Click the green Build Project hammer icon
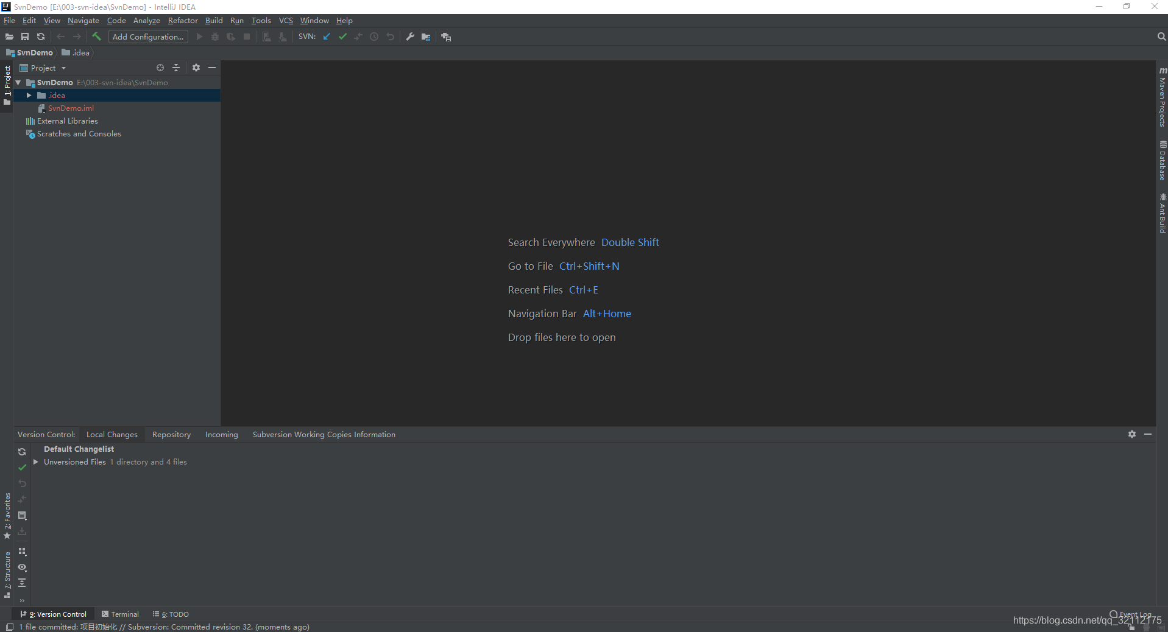The image size is (1168, 632). click(x=96, y=37)
